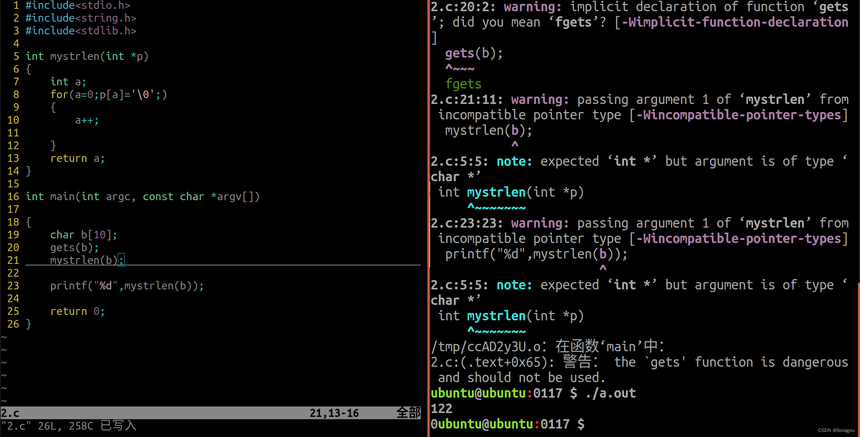
Task: Click 'gets(b);' on code line 20
Action: tap(75, 247)
